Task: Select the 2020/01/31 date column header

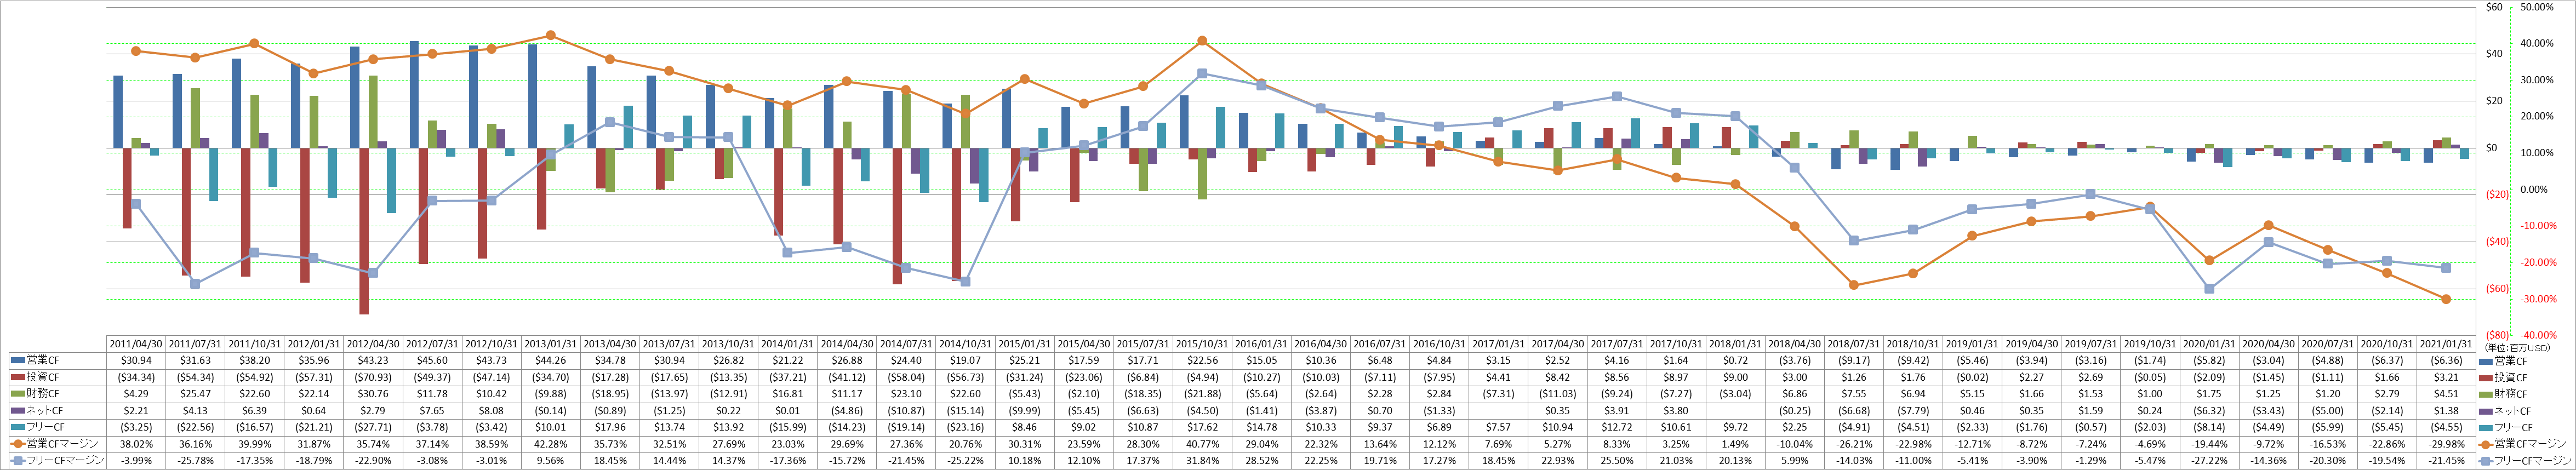Action: [2209, 344]
